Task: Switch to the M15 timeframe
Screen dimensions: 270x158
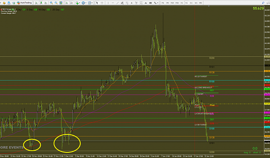Action: point(172,3)
